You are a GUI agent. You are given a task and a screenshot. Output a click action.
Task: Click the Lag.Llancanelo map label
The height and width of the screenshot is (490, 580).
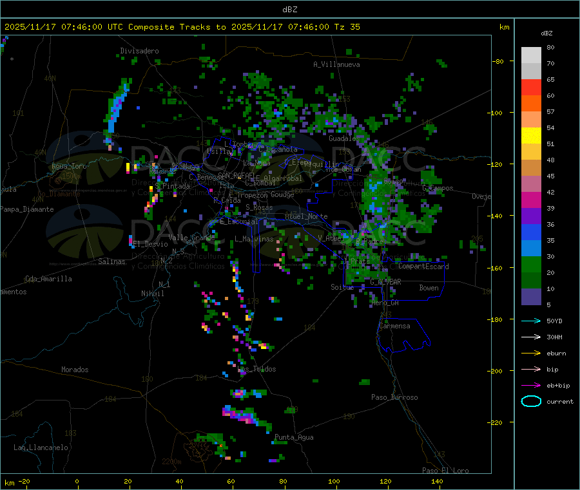tap(41, 448)
